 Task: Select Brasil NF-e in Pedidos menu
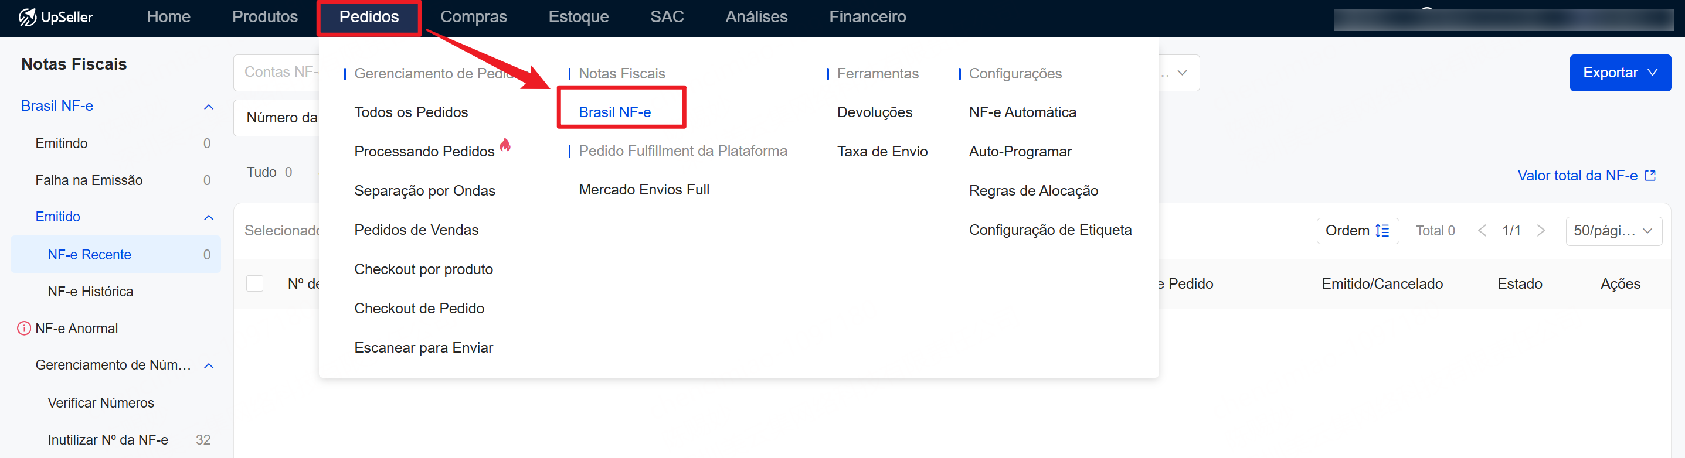coord(614,112)
